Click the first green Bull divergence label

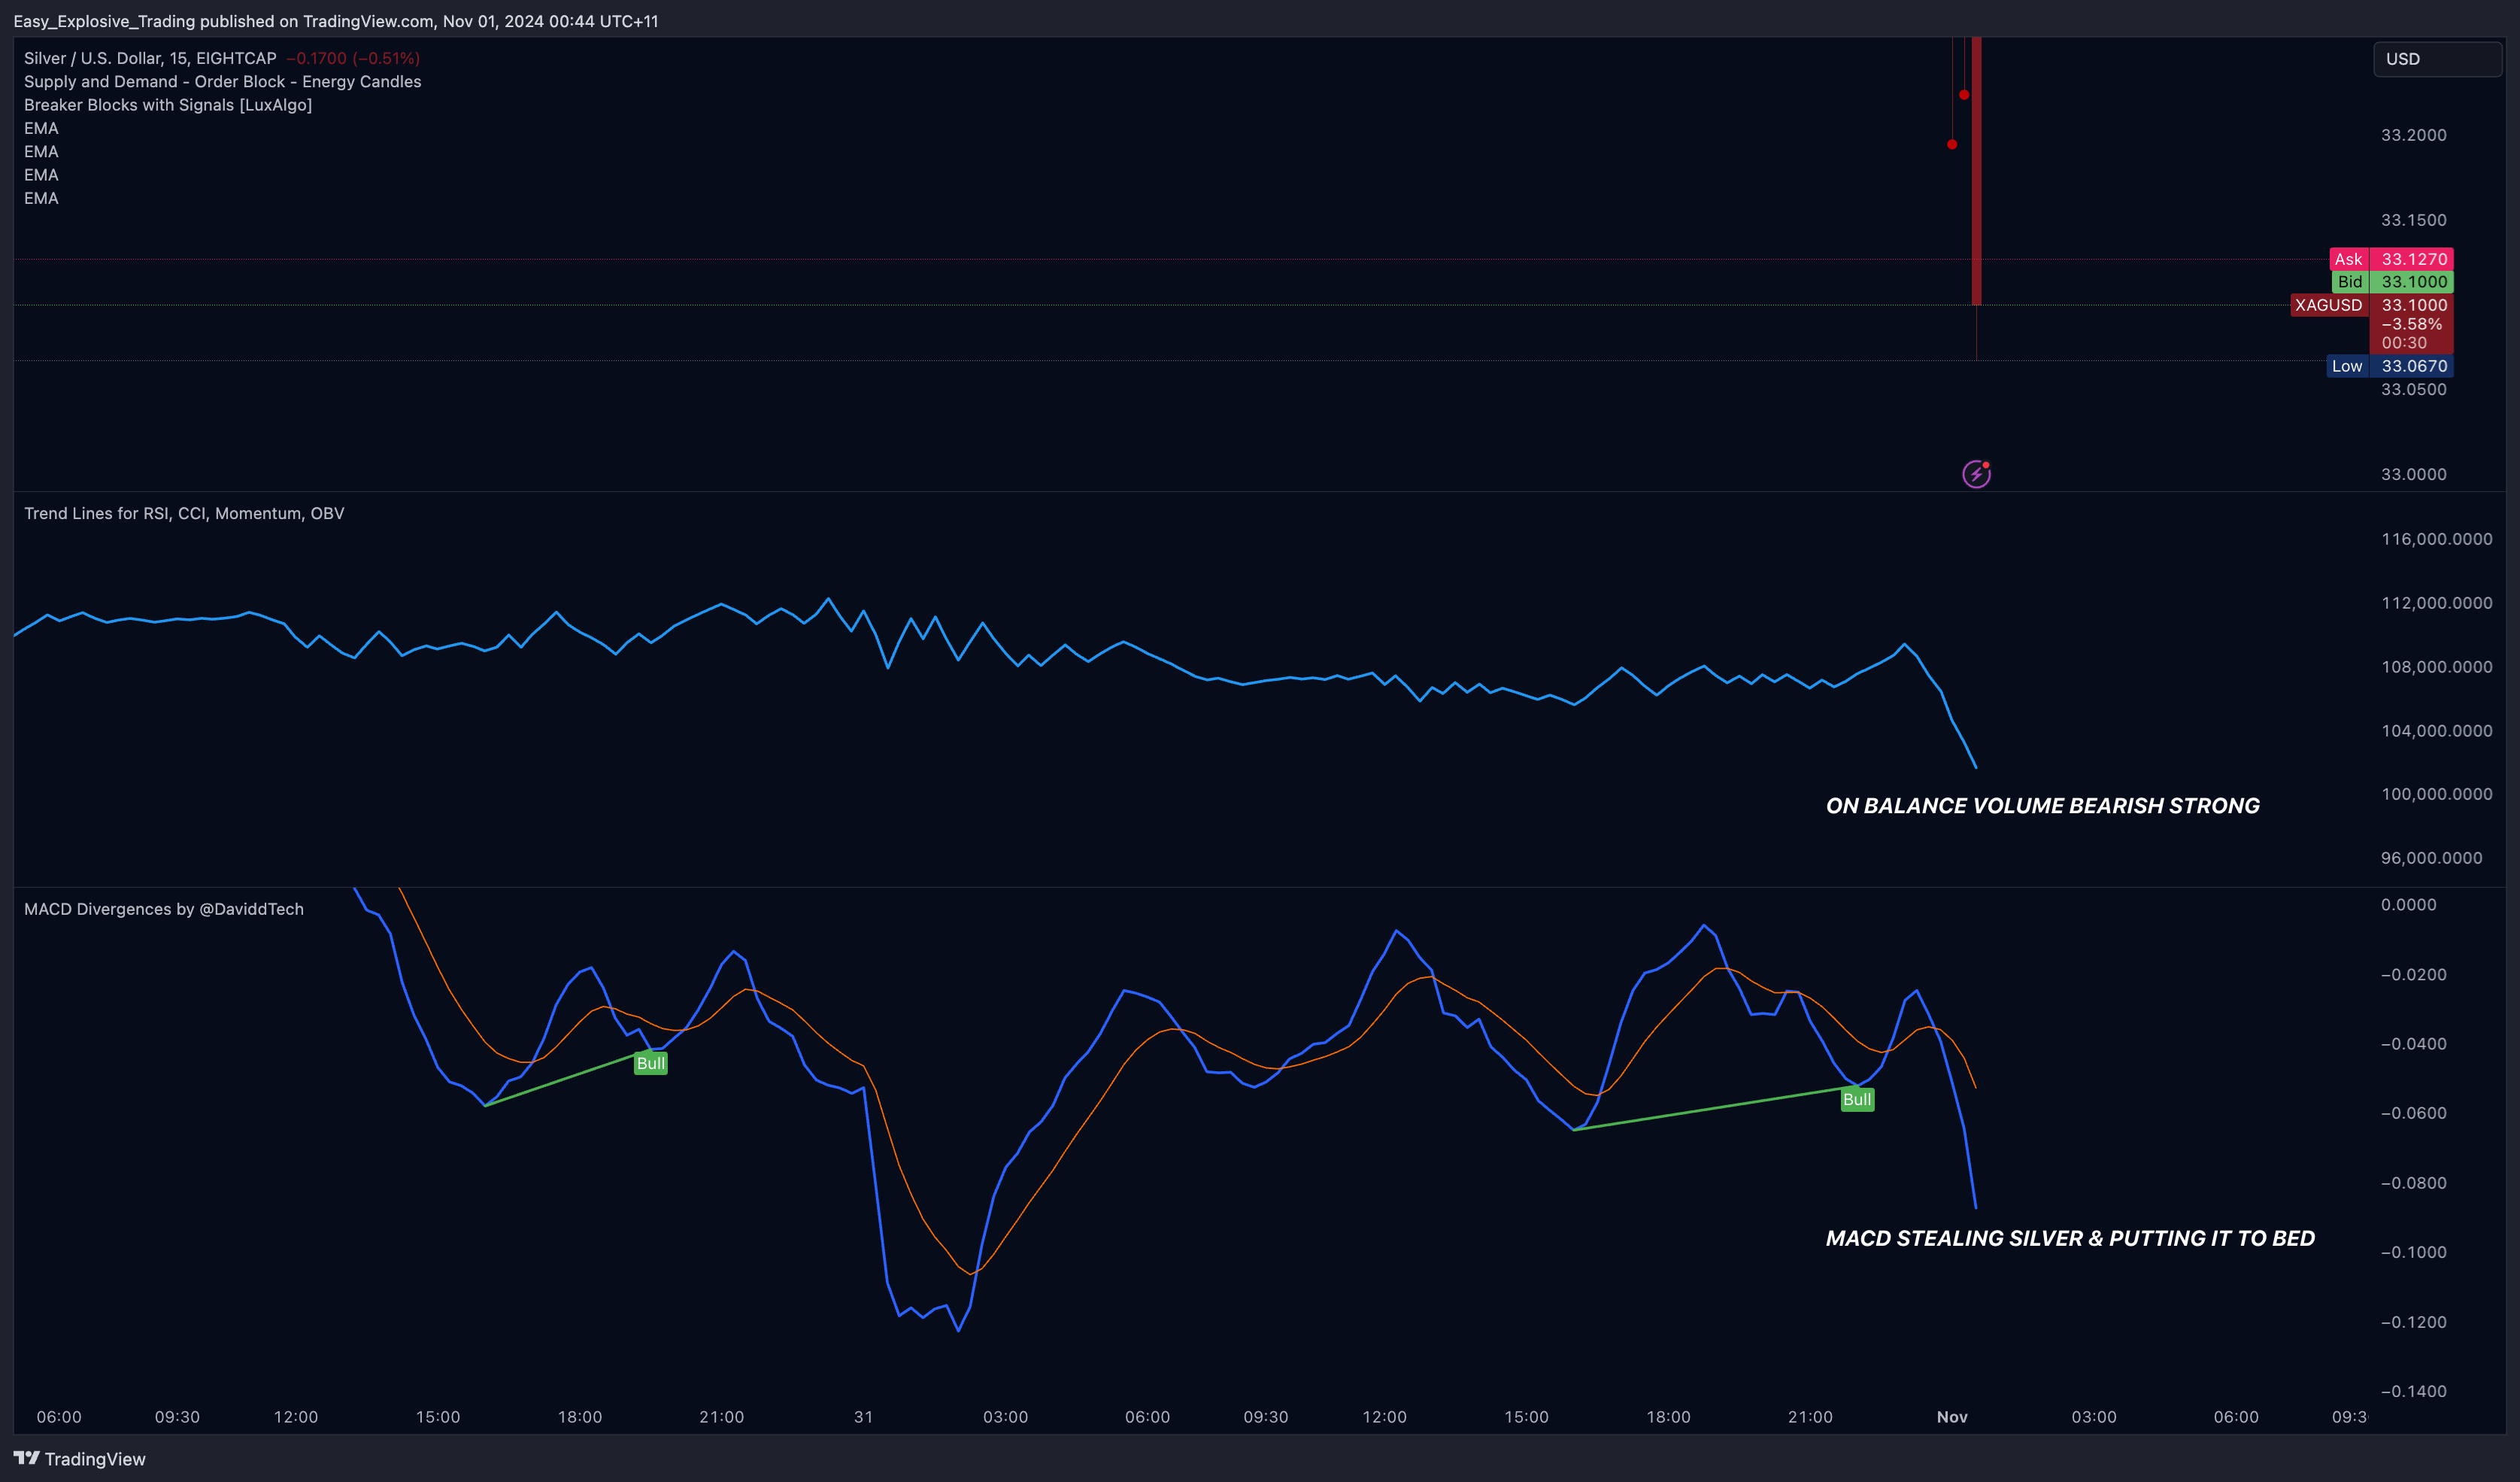pyautogui.click(x=651, y=1064)
